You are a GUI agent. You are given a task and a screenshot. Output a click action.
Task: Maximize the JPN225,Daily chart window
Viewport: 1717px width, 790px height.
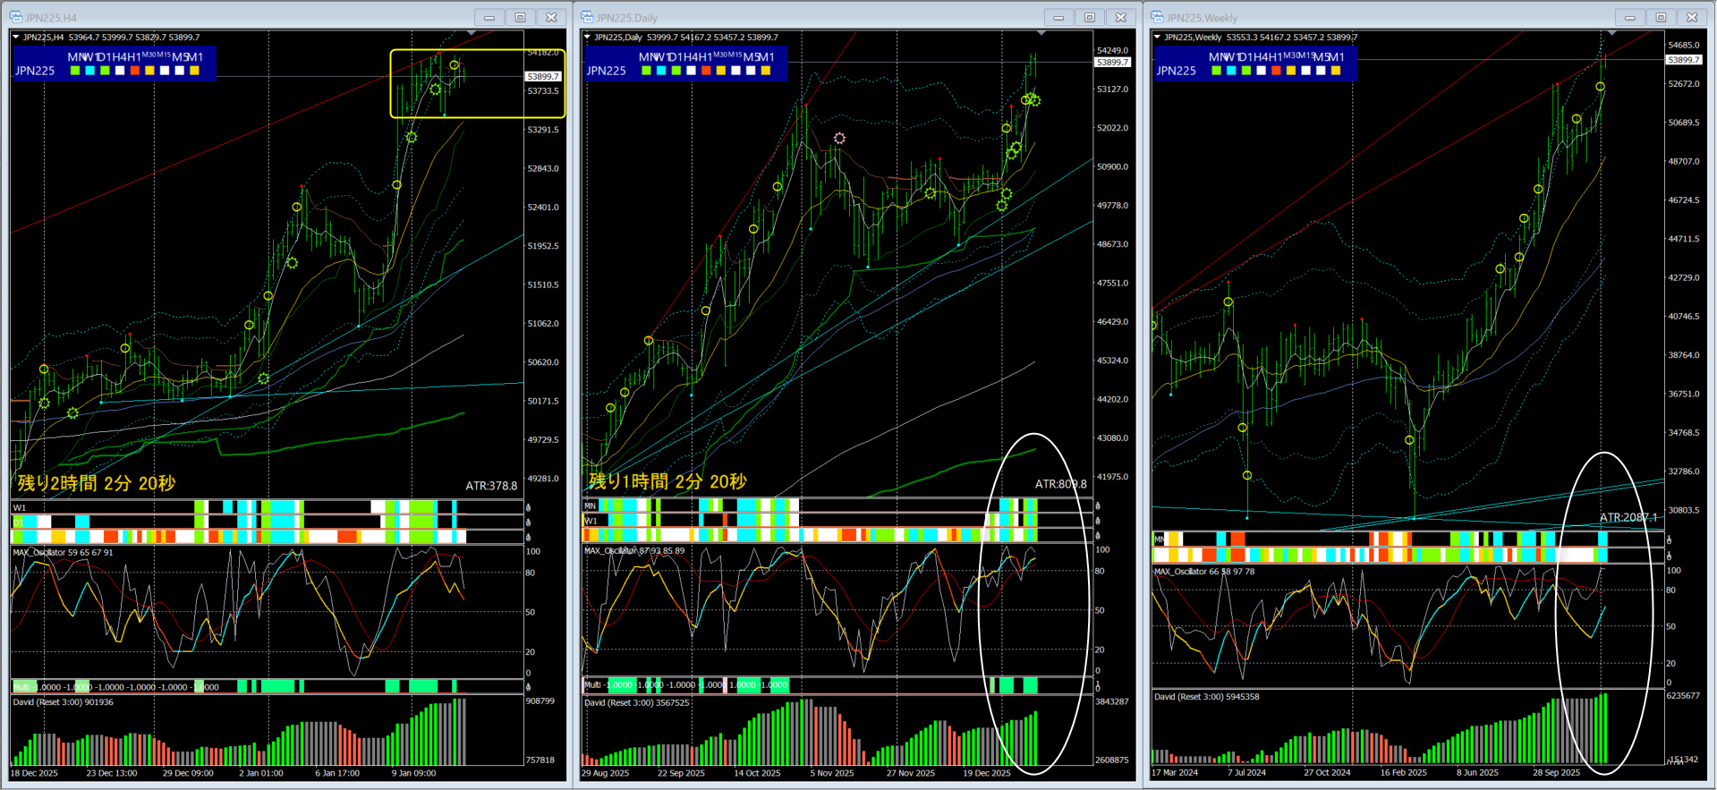1089,17
